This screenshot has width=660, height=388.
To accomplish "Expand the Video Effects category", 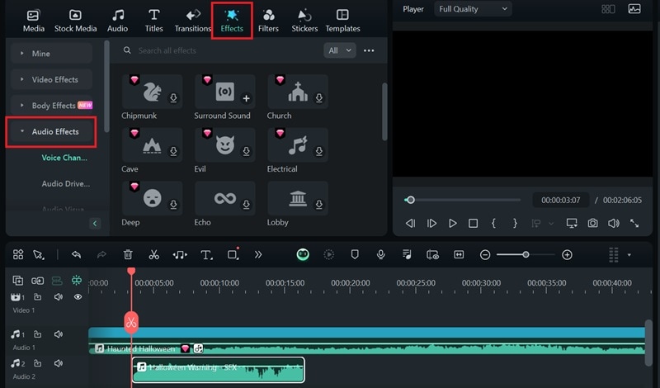I will (x=51, y=79).
